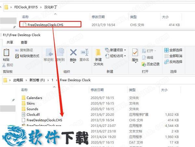The height and width of the screenshot is (147, 195).
Task: Click the Calendars folder icon
Action: point(23,98)
